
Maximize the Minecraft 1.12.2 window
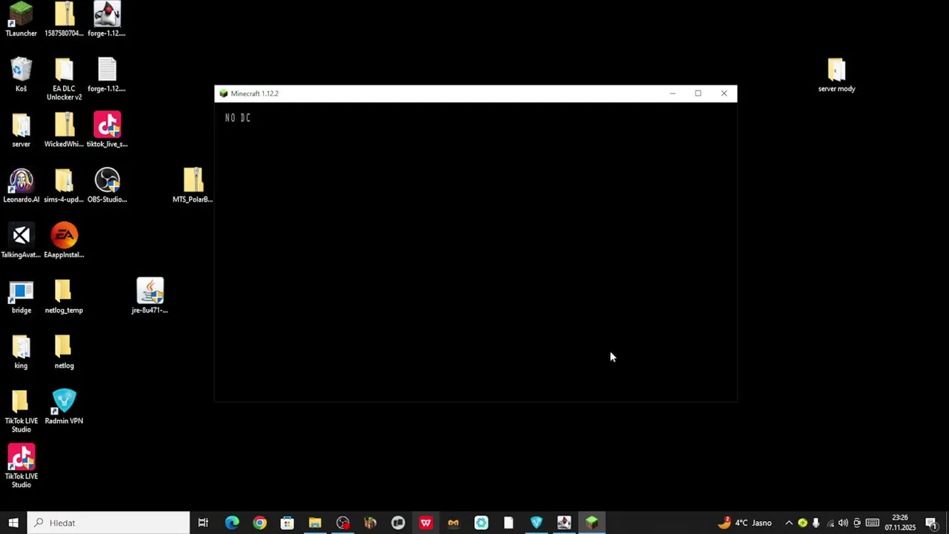pyautogui.click(x=698, y=93)
